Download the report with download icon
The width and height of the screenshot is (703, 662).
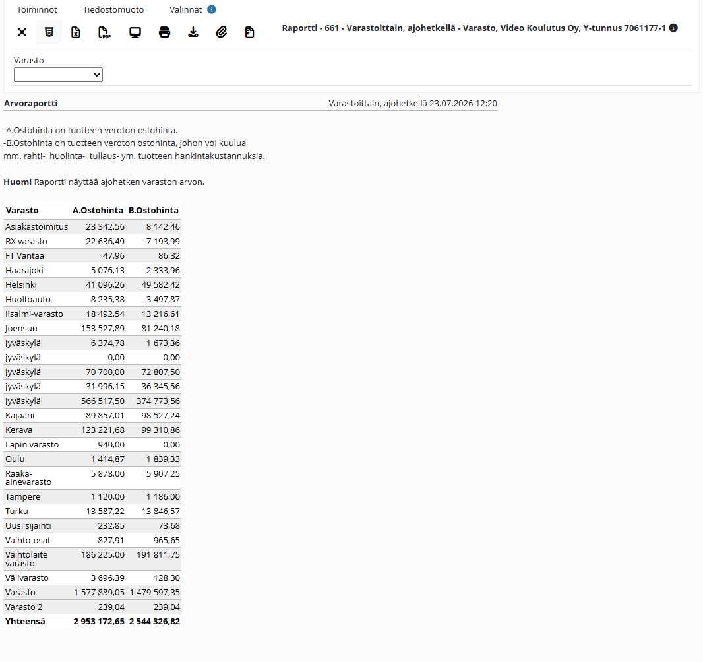pyautogui.click(x=193, y=32)
